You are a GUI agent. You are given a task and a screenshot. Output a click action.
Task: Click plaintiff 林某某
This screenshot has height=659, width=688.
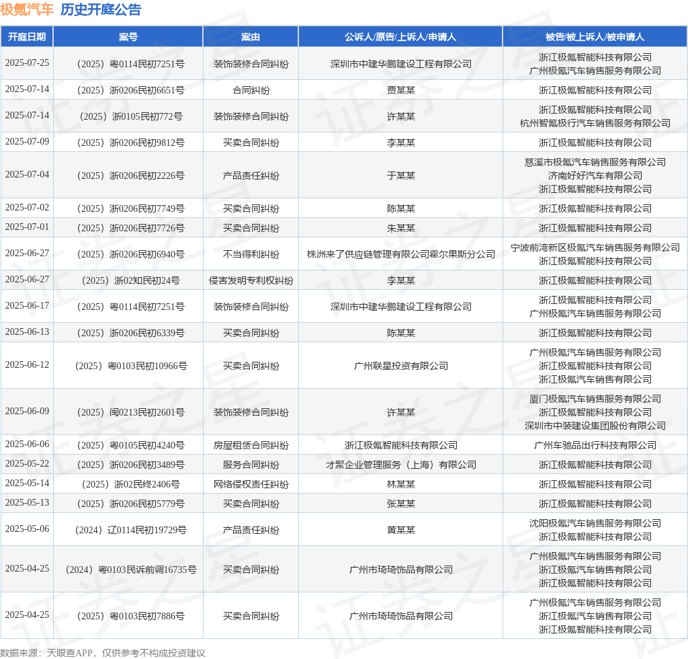(401, 484)
